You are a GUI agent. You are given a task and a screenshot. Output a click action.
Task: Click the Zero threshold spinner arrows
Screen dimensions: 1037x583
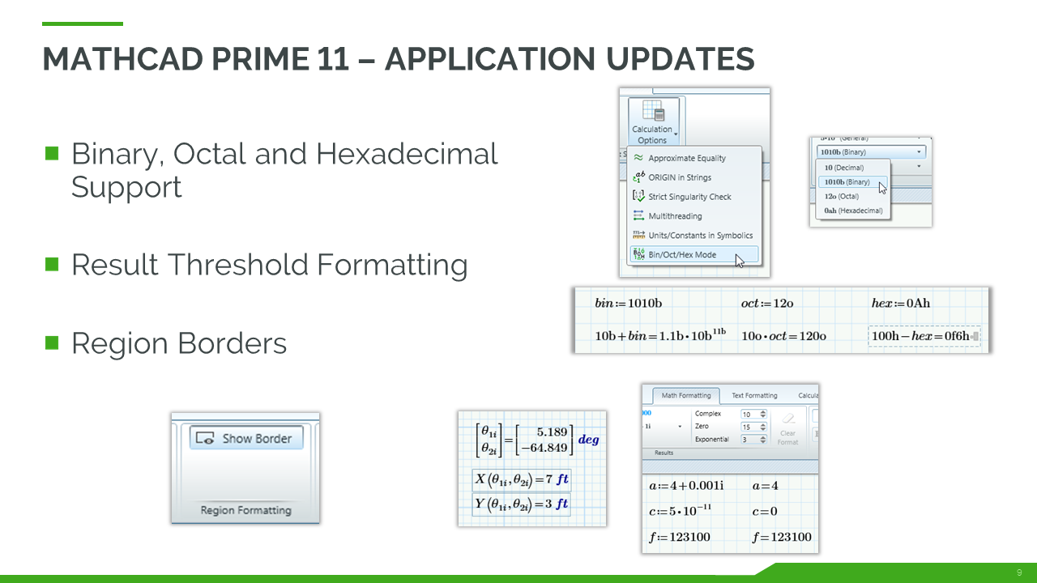click(x=763, y=427)
